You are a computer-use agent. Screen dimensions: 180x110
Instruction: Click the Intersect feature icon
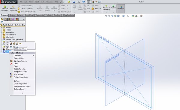tap(93, 9)
